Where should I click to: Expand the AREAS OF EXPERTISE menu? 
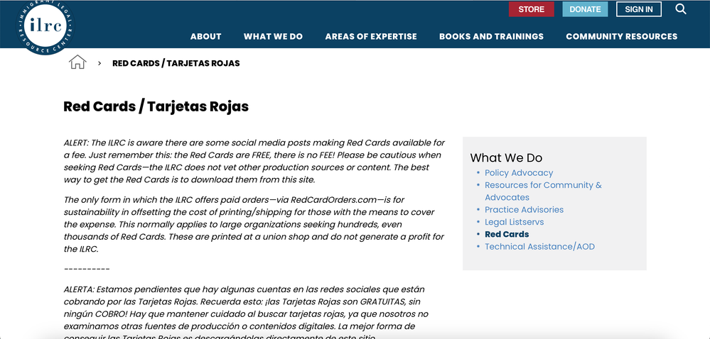coord(371,36)
